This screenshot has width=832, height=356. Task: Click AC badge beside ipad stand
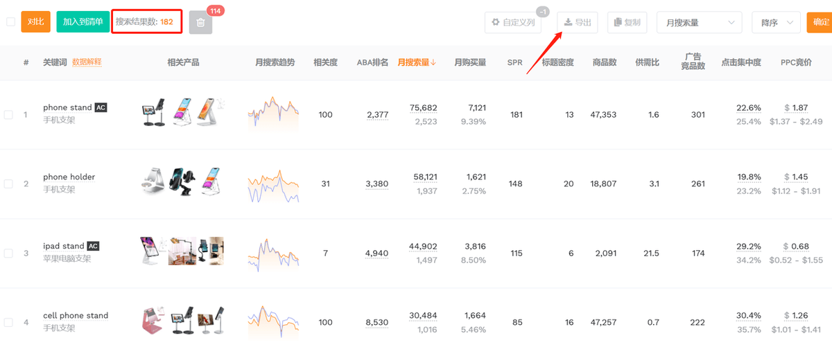coord(94,246)
